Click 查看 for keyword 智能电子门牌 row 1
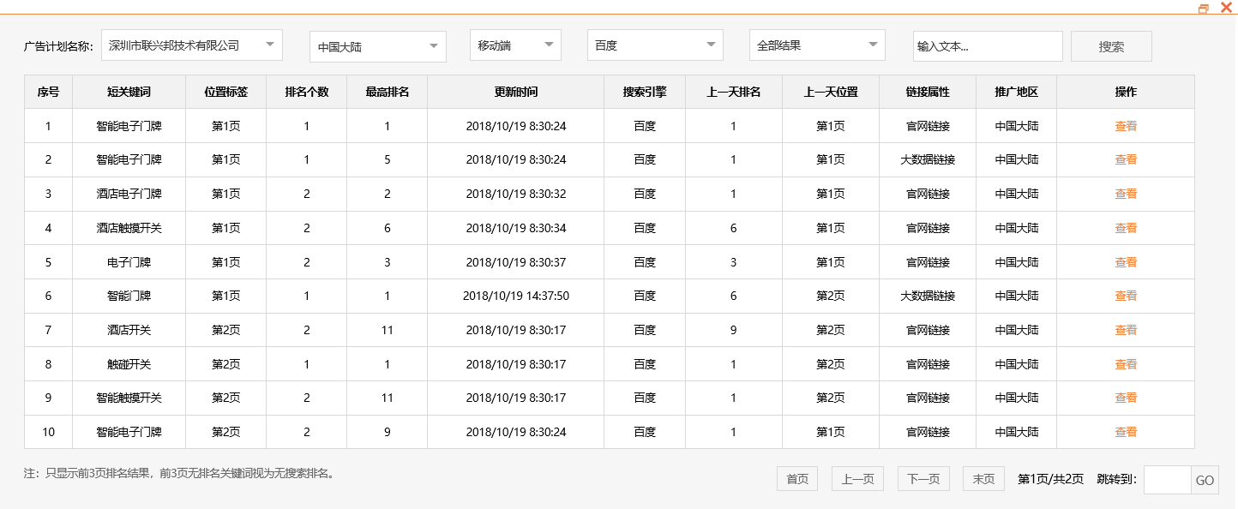Viewport: 1238px width, 509px height. coord(1126,125)
